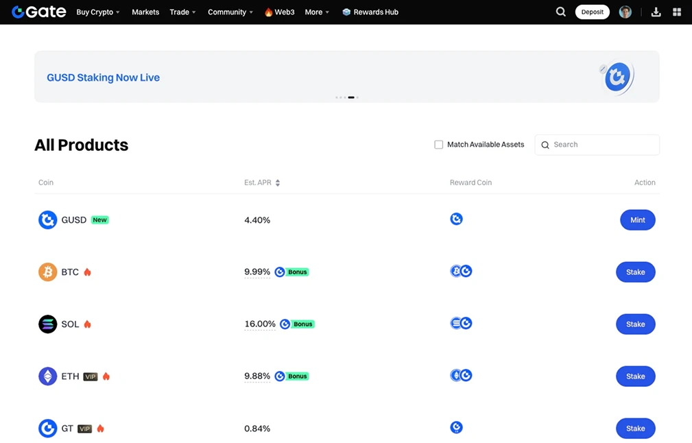Viewport: 692px width, 443px height.
Task: Click the GT 0.84% APR value
Action: click(x=257, y=428)
